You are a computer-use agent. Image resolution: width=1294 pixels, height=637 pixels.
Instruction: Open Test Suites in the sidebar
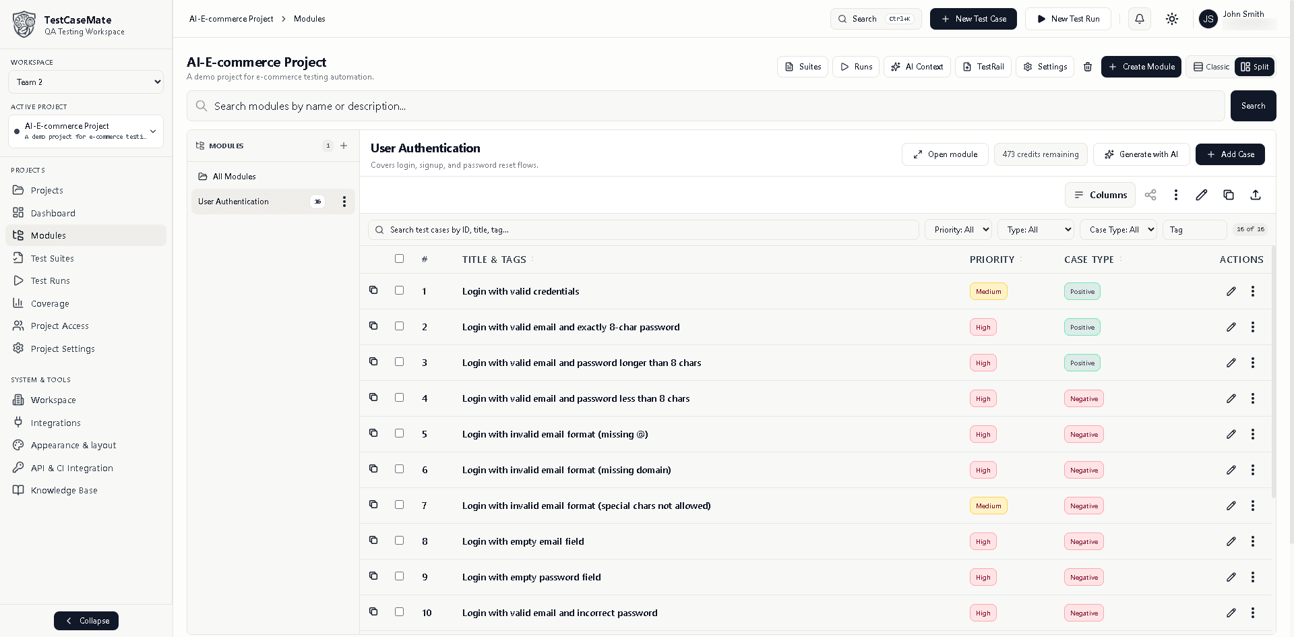point(53,258)
